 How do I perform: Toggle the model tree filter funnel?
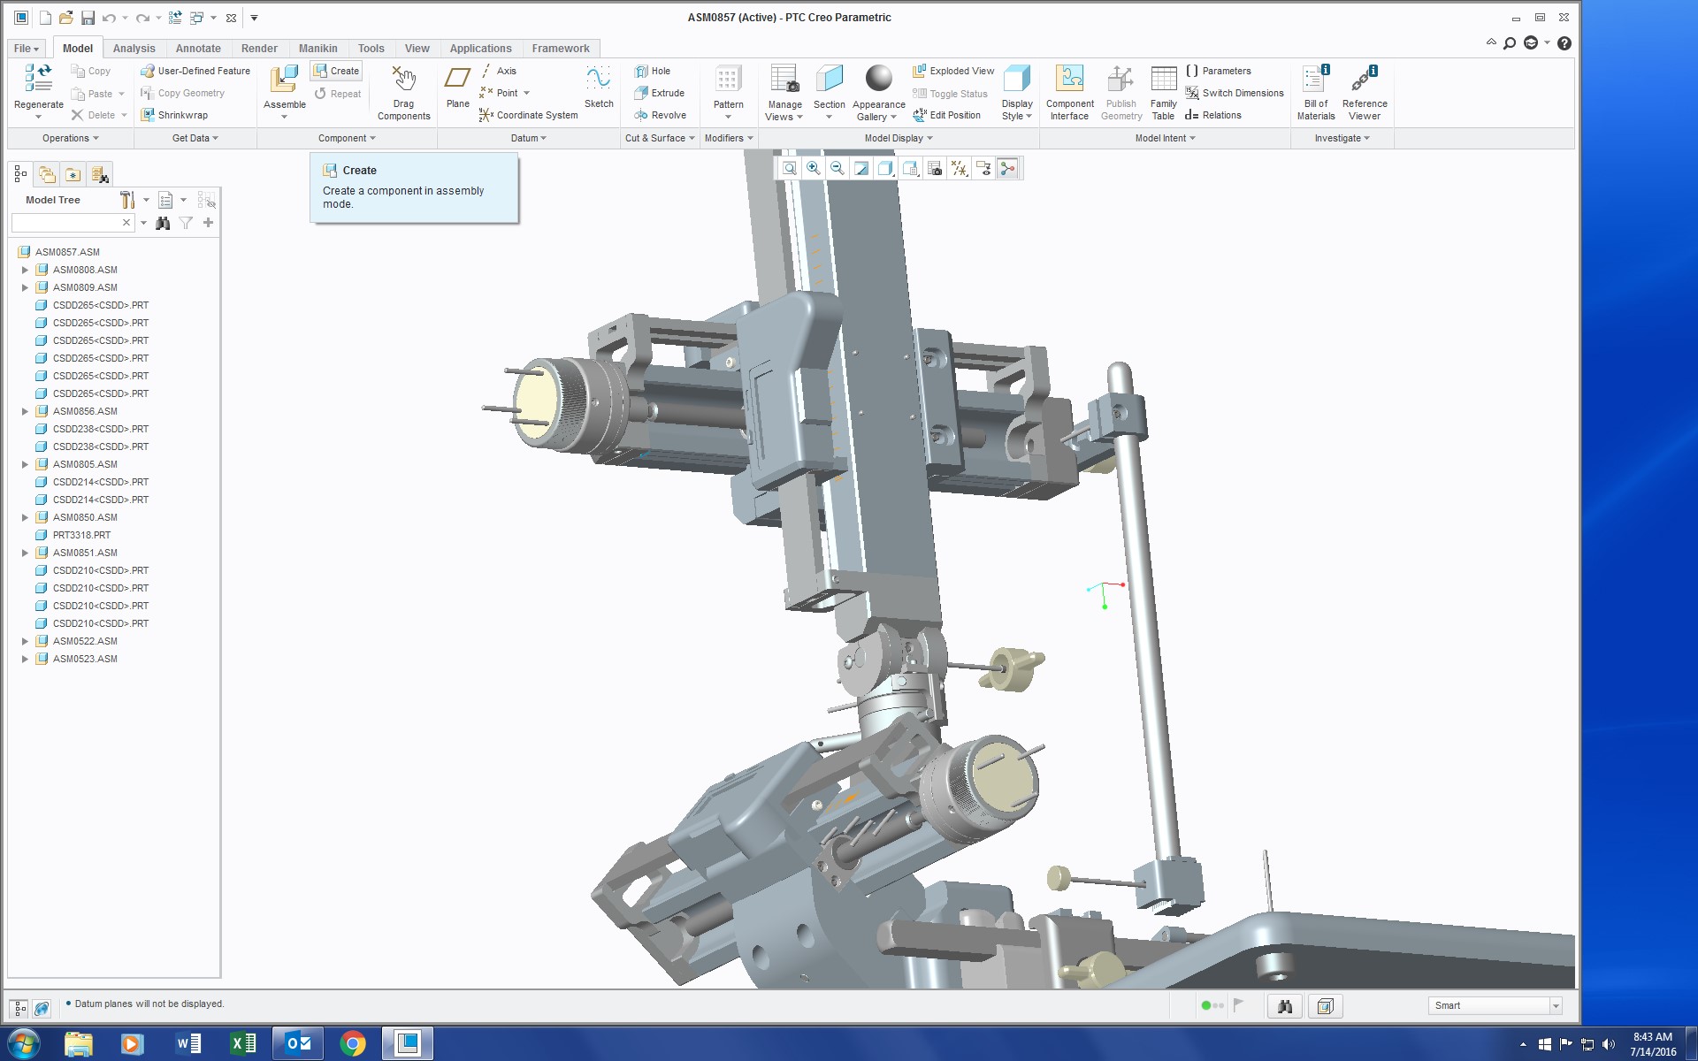(x=186, y=223)
